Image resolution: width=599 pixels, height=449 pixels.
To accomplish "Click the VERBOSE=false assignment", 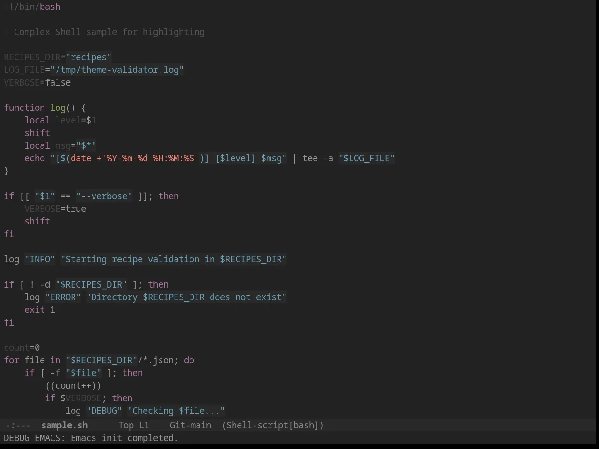I will (x=37, y=82).
